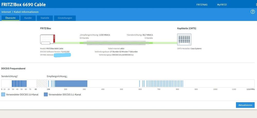Click the Verbindungsdauer 27 Stunden line
The width and height of the screenshot is (257, 118).
coord(116,52)
